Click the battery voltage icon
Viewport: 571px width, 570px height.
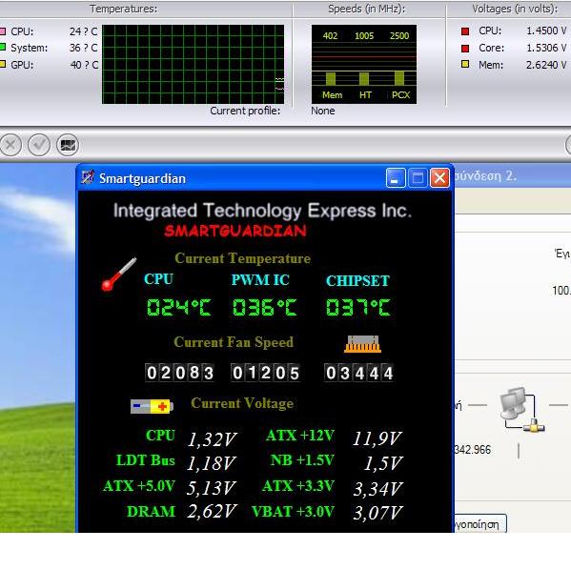pyautogui.click(x=152, y=406)
